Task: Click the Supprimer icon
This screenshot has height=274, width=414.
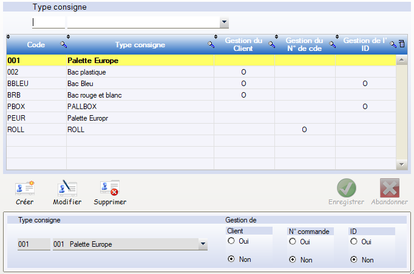Action: coord(110,188)
